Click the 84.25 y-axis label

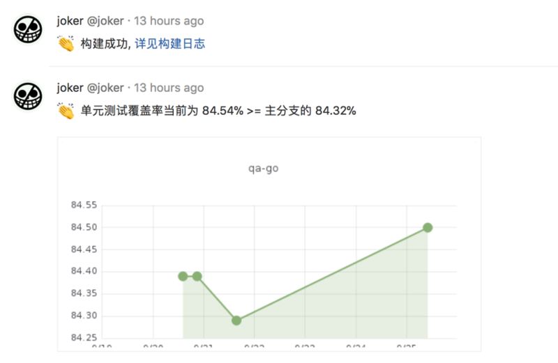coord(84,337)
